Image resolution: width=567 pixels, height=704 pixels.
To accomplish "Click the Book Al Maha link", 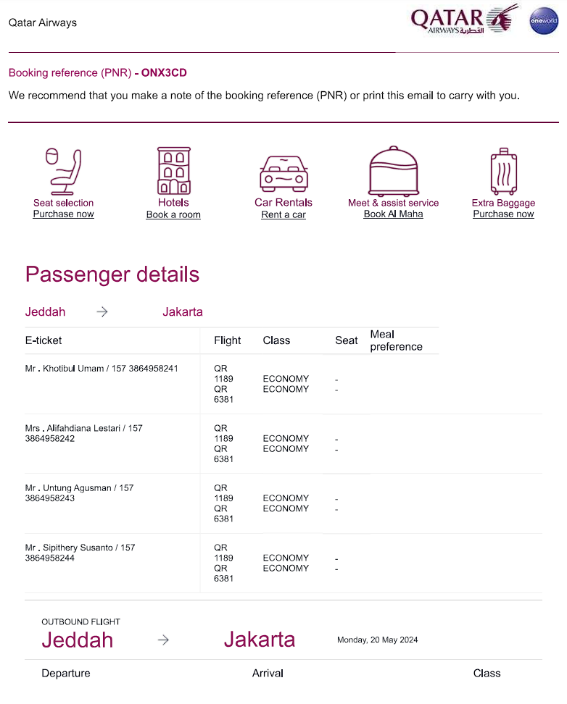I will pyautogui.click(x=394, y=214).
